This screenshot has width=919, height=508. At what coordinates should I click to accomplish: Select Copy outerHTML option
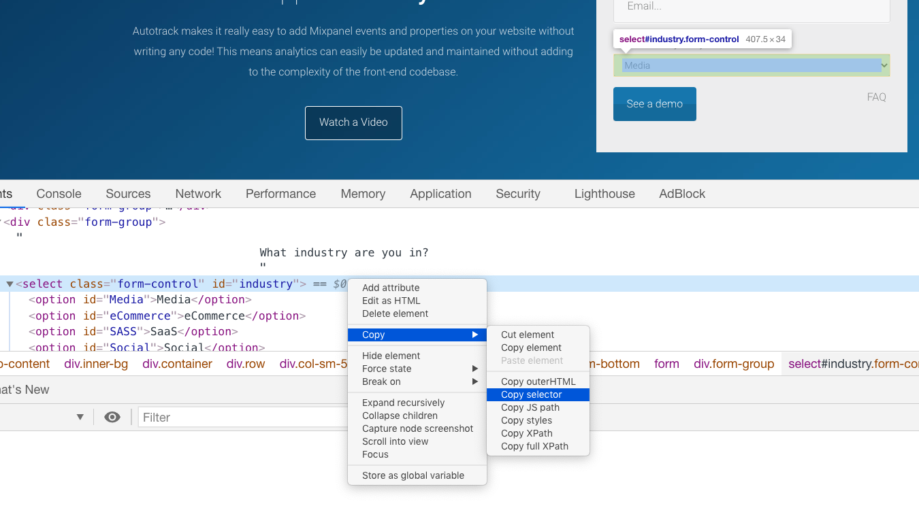point(538,382)
